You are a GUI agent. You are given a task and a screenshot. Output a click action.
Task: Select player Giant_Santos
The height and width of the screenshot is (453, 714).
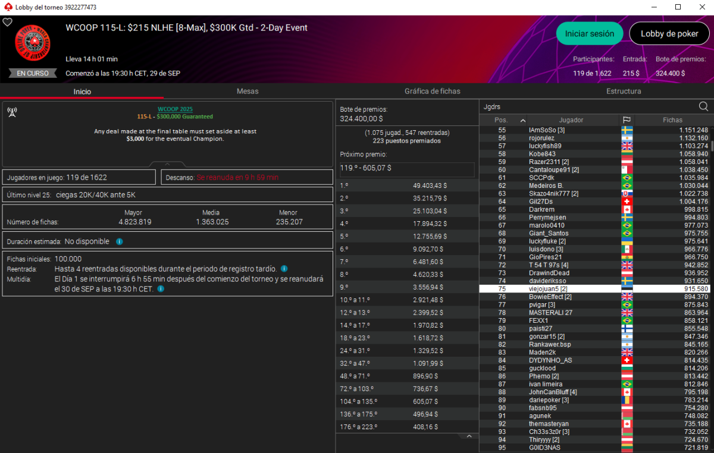coord(594,233)
